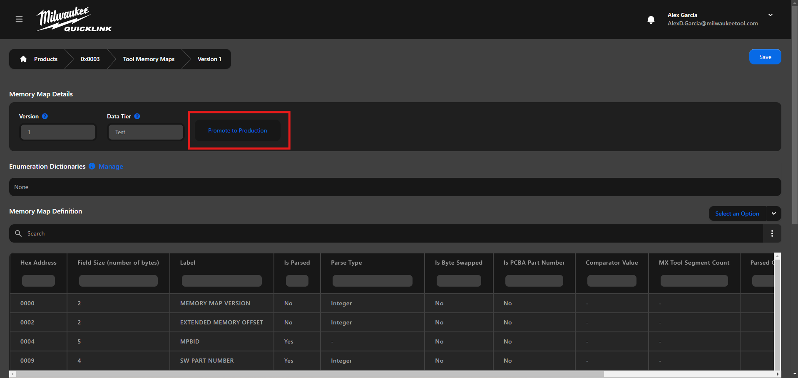Open the hamburger navigation menu
This screenshot has height=378, width=798.
click(19, 19)
